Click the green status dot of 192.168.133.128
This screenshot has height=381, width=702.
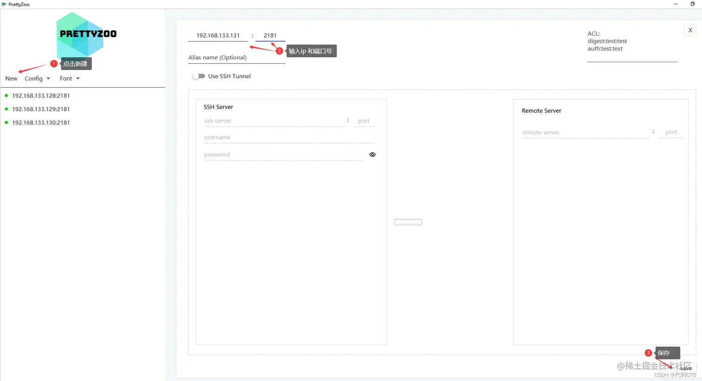(6, 96)
